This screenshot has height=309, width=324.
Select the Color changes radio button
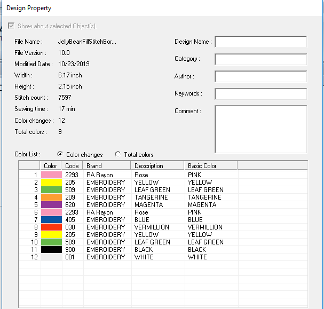point(60,154)
